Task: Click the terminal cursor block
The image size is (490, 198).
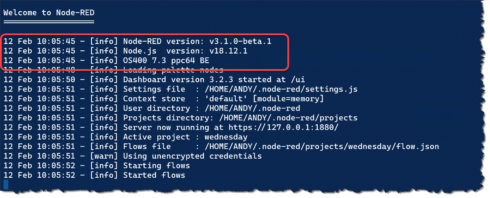Action: tap(6, 184)
